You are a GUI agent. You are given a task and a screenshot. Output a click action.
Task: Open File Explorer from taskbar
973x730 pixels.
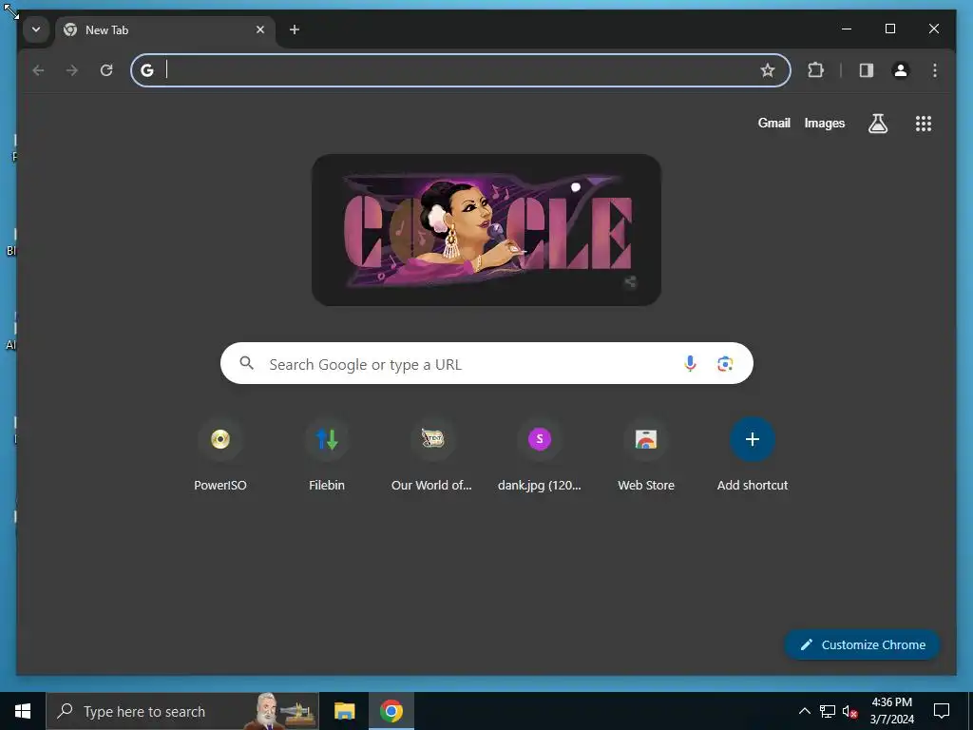point(344,711)
